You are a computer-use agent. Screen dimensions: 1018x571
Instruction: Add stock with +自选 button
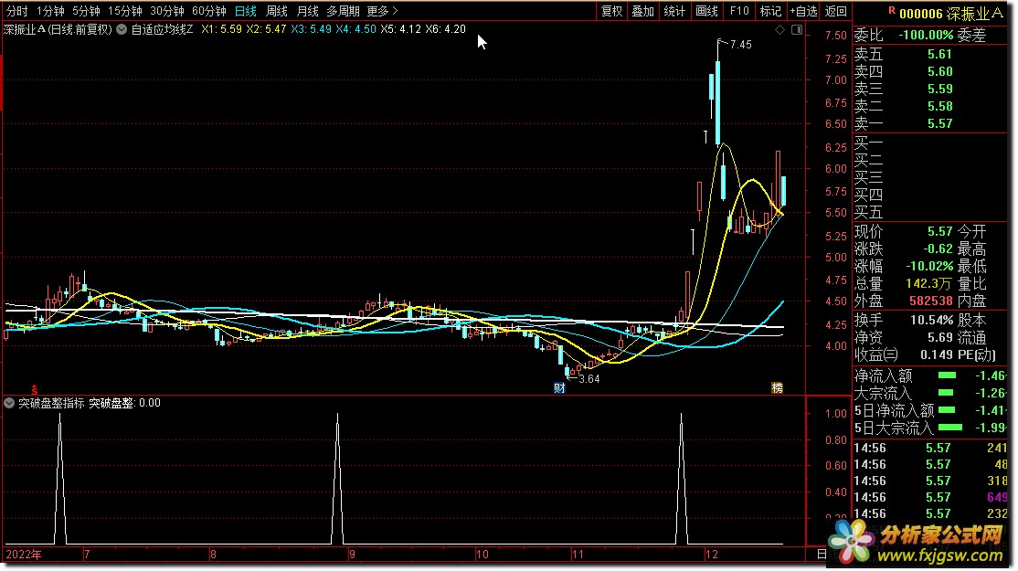click(x=804, y=11)
